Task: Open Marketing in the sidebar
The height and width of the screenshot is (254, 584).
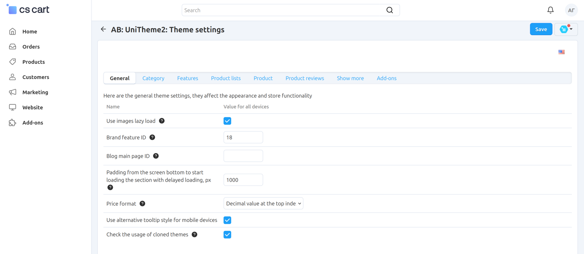Action: coord(35,92)
